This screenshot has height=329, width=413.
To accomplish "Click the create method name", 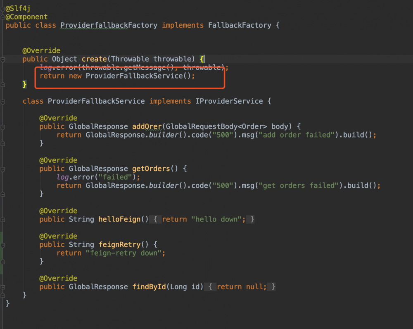I will (x=94, y=59).
